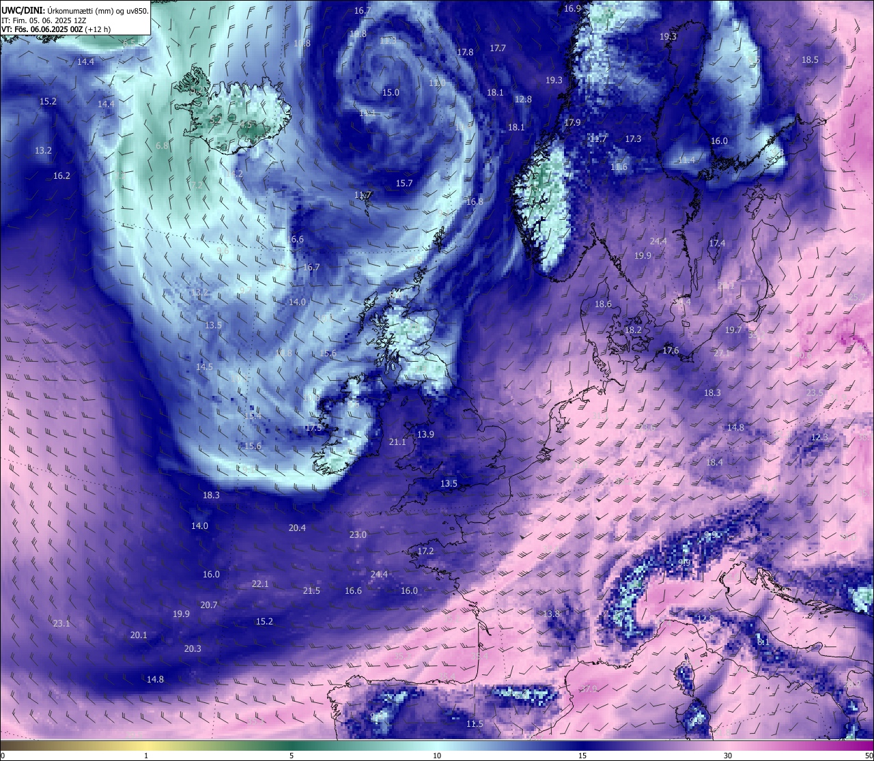
Task: Click the map value 20.4
Action: pos(297,528)
